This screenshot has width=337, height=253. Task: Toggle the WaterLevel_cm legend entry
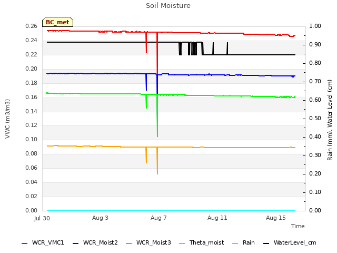290,242
